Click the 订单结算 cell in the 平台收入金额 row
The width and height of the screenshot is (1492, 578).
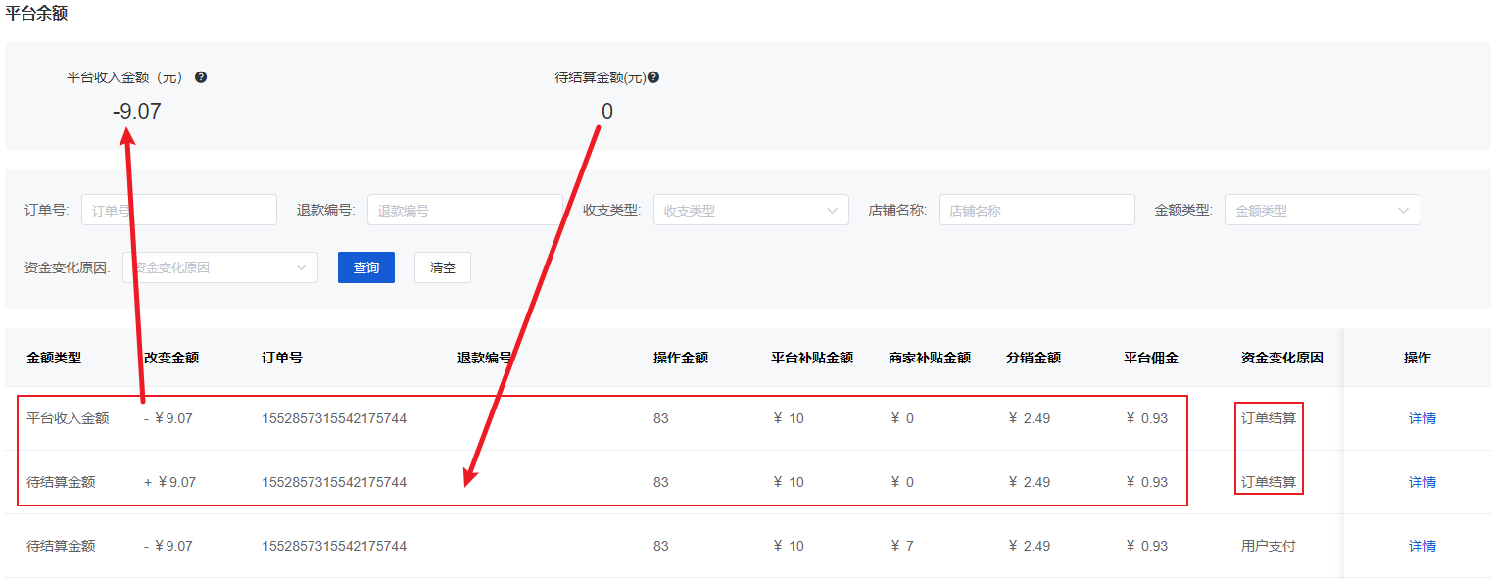pyautogui.click(x=1269, y=418)
